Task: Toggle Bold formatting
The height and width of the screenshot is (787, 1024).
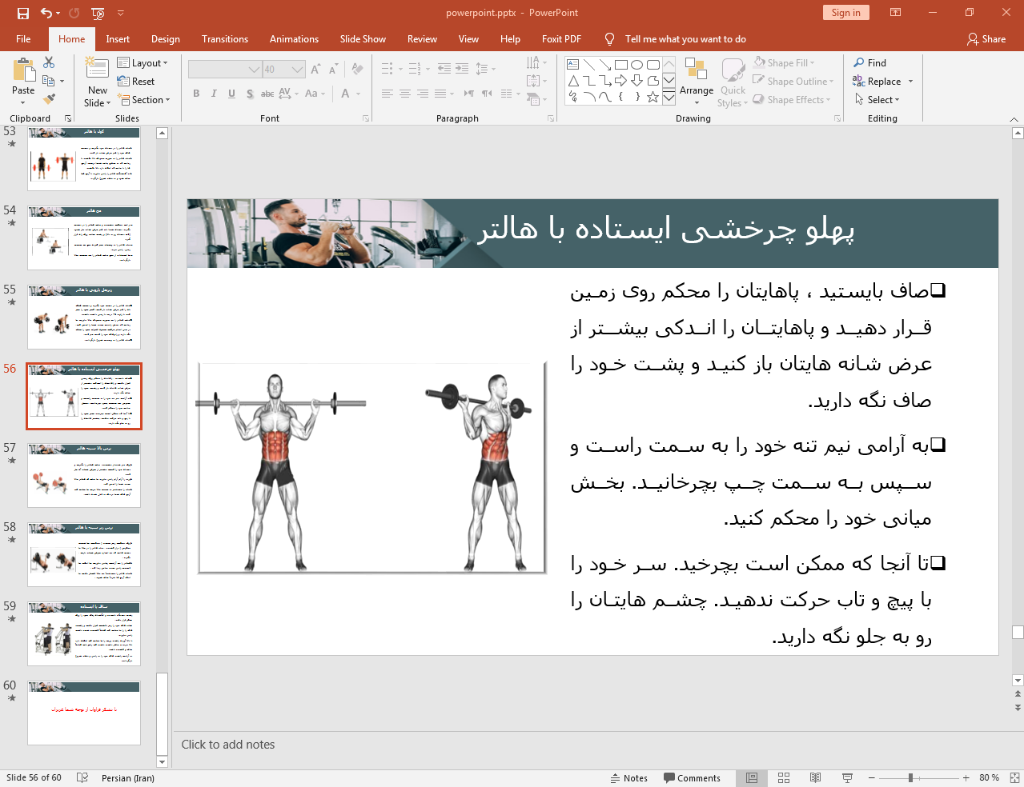Action: (196, 94)
